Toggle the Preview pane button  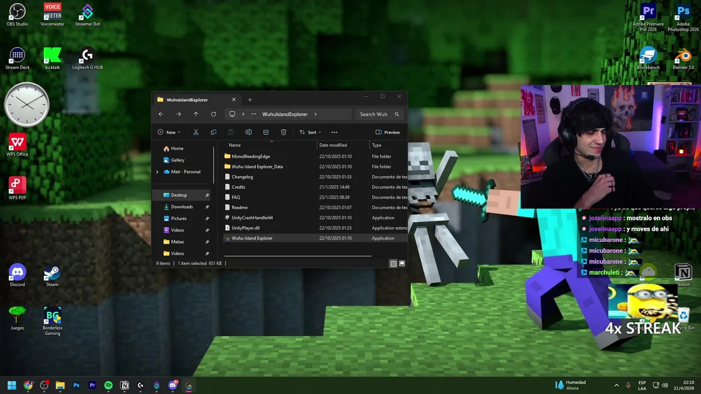tap(388, 132)
